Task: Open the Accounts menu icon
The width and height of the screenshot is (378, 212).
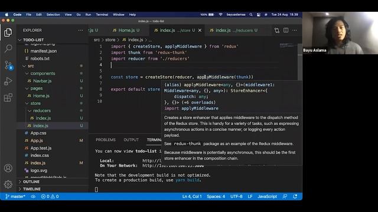Action: [8, 168]
